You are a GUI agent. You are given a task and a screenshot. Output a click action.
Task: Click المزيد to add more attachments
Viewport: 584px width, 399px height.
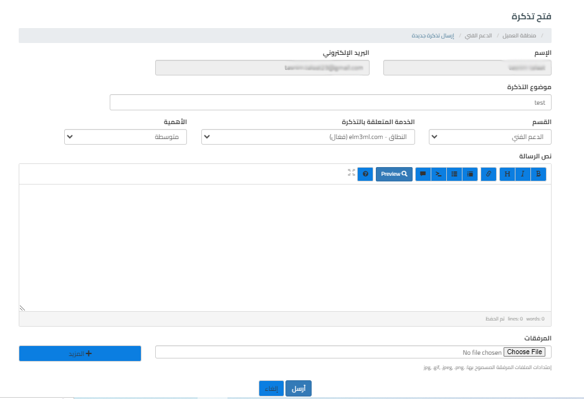click(80, 353)
